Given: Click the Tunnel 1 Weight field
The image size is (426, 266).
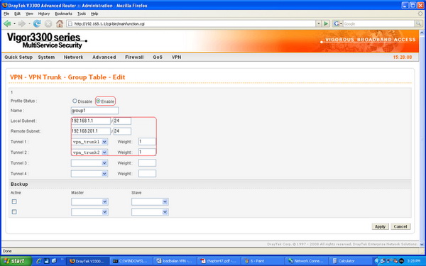Looking at the screenshot, I should 147,141.
